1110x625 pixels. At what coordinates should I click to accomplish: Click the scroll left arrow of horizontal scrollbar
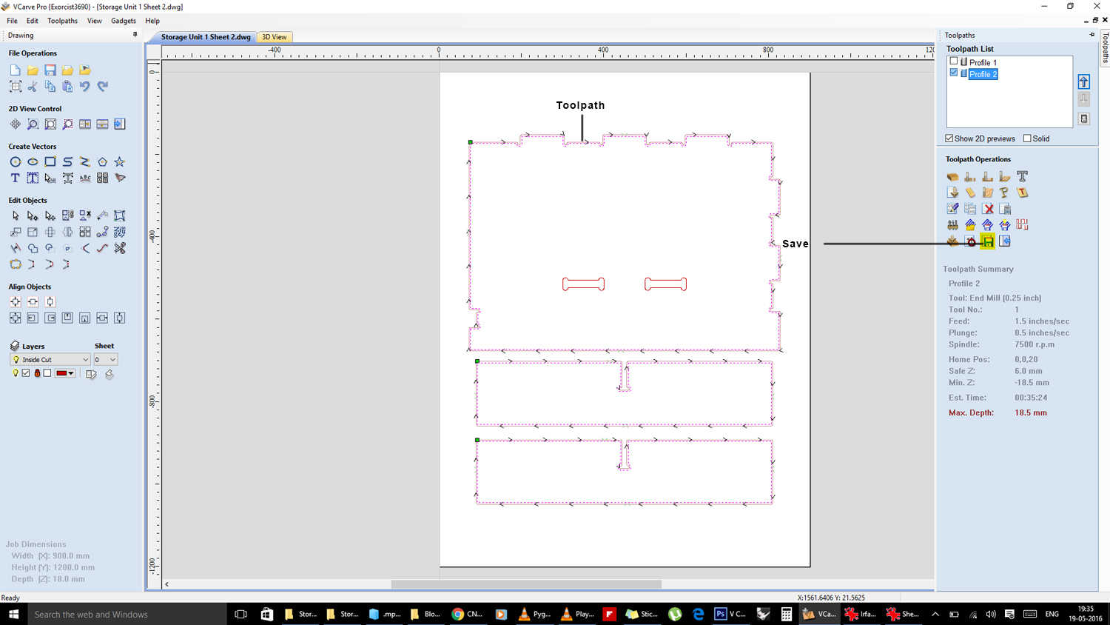[x=167, y=584]
